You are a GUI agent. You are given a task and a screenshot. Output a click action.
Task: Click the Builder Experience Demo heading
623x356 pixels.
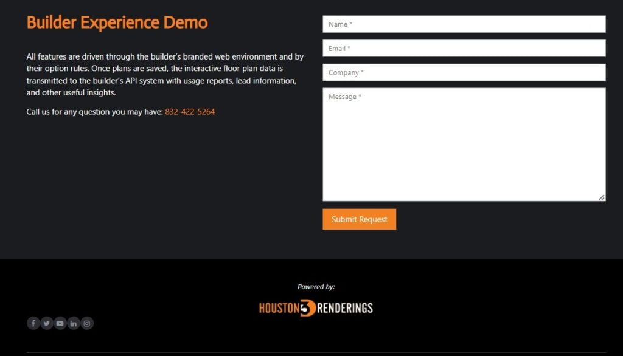pos(117,22)
